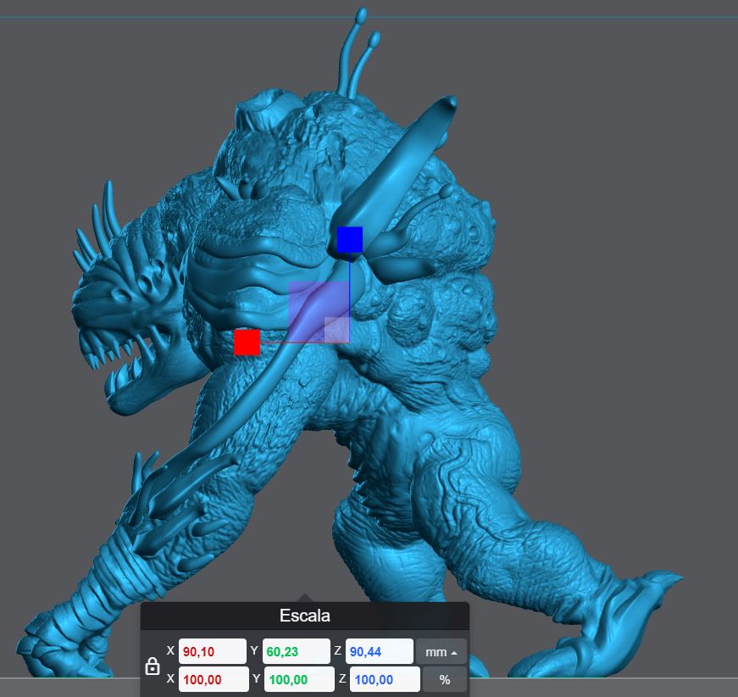Select the Y size field showing 60,23
The height and width of the screenshot is (697, 738).
(x=296, y=651)
